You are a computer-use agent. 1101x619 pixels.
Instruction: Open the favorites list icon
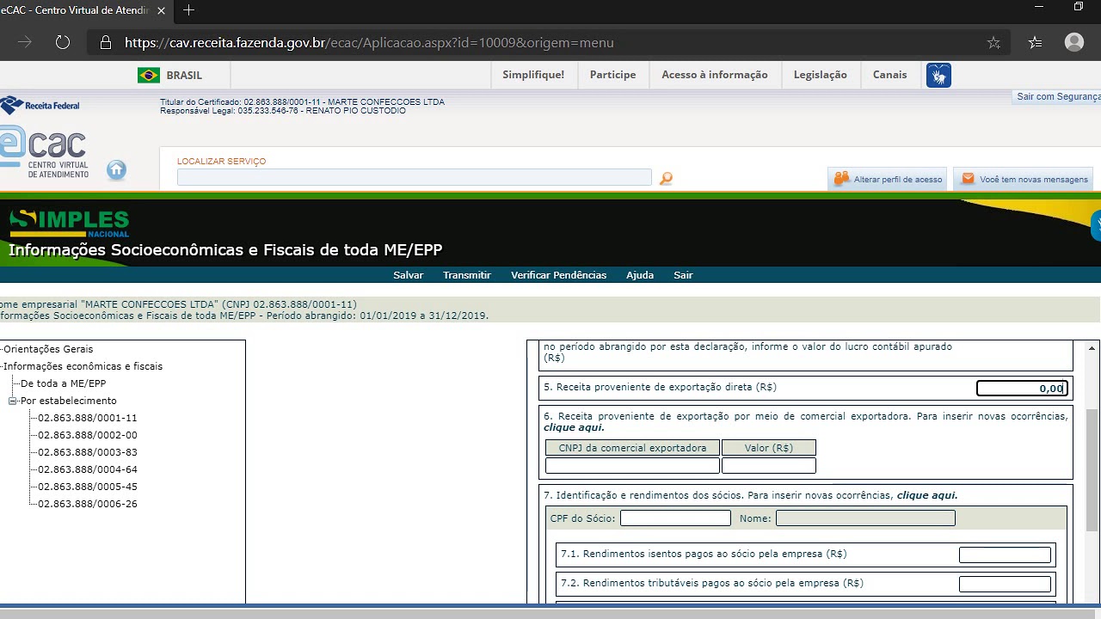(x=1035, y=42)
